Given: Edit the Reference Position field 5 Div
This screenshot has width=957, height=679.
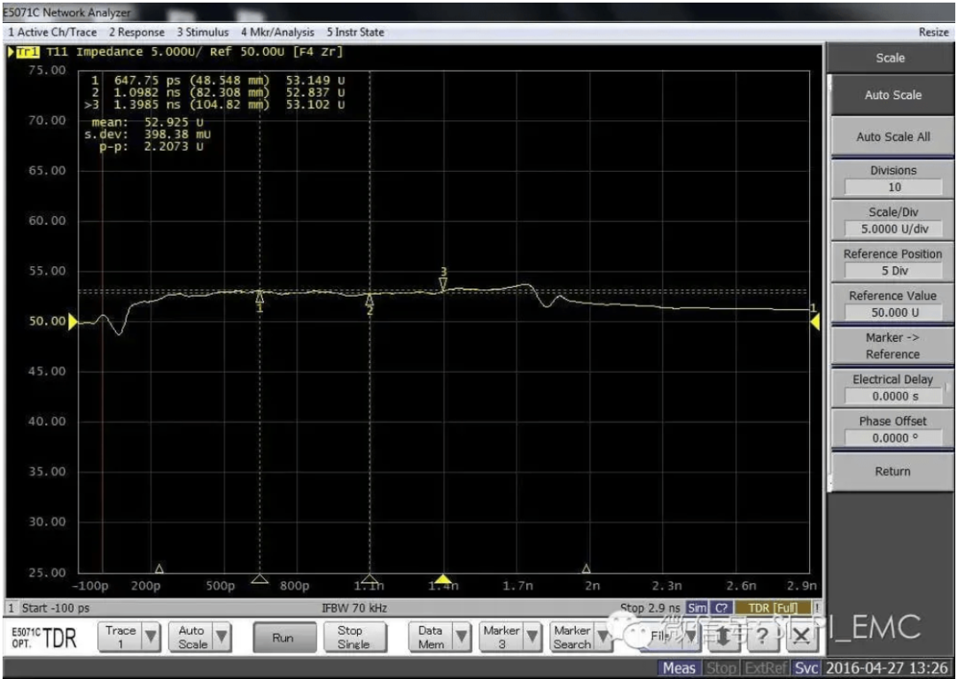Looking at the screenshot, I should coord(893,271).
